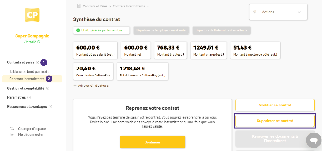Click the document icon in breadcrumb
322x155 pixels.
[x=79, y=6]
